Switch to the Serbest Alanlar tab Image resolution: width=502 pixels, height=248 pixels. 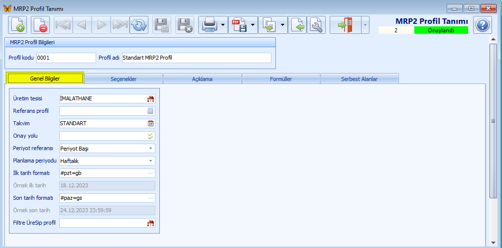(359, 79)
